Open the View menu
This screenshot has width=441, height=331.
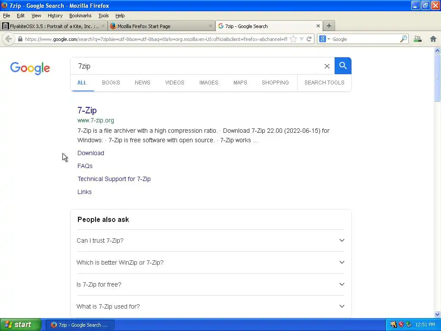[x=36, y=16]
